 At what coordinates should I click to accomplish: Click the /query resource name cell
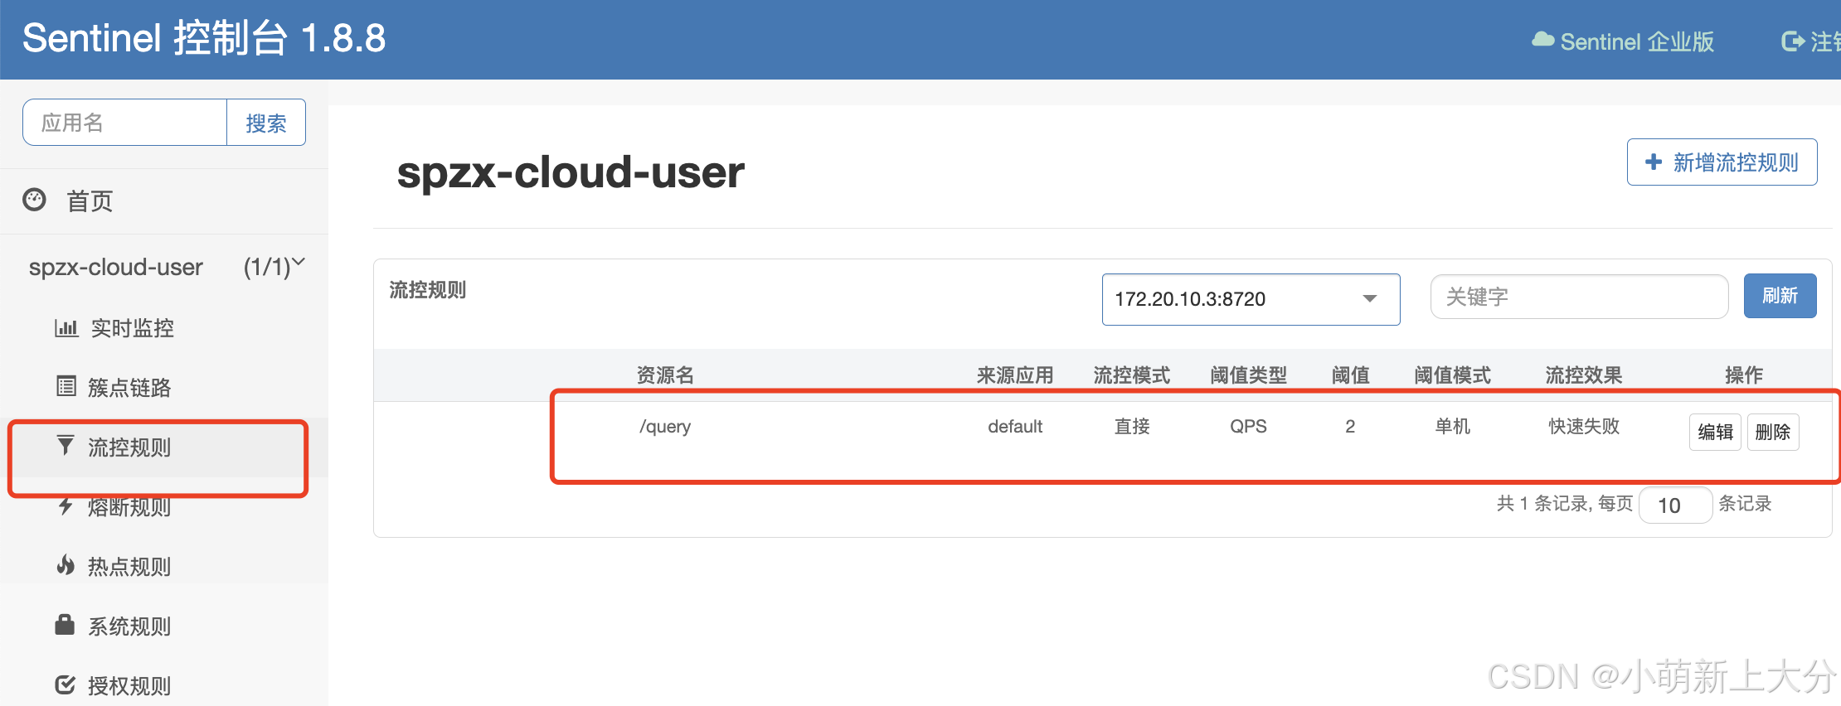coord(665,426)
